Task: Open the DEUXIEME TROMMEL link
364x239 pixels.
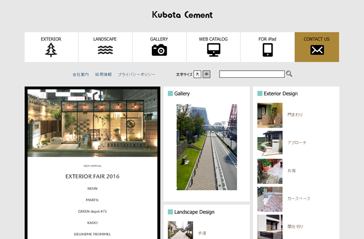Action: 92,234
